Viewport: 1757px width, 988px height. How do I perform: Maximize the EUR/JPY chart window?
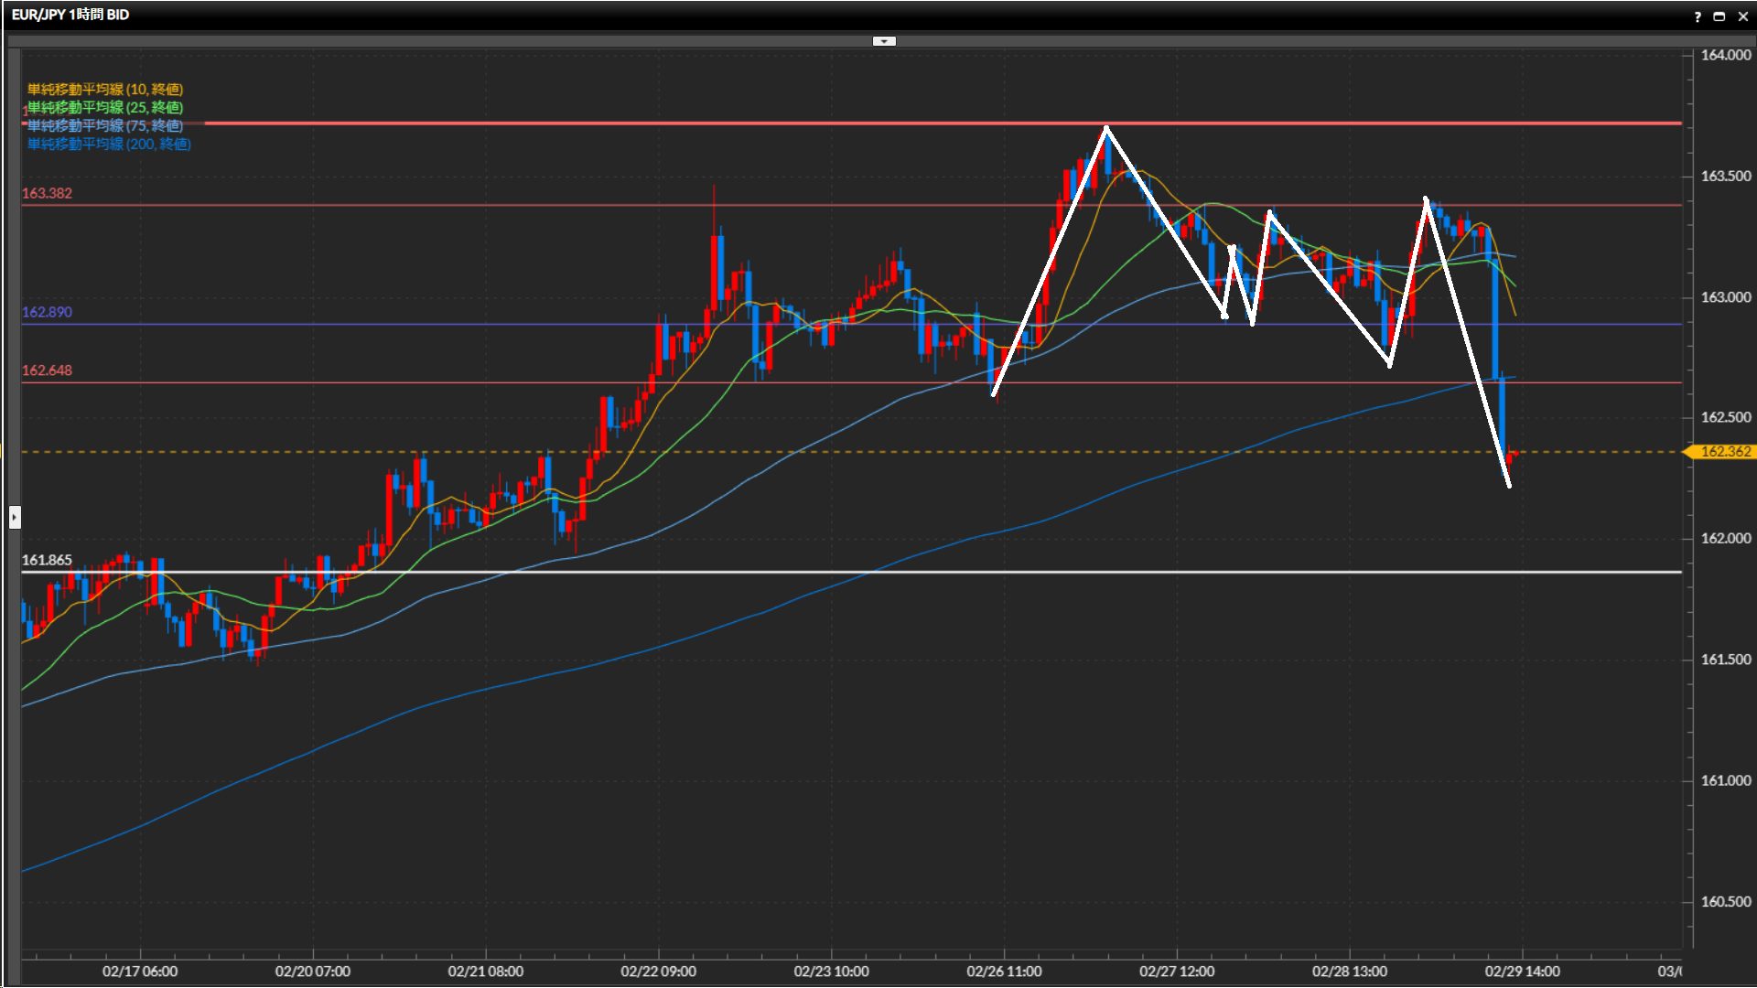pyautogui.click(x=1719, y=16)
